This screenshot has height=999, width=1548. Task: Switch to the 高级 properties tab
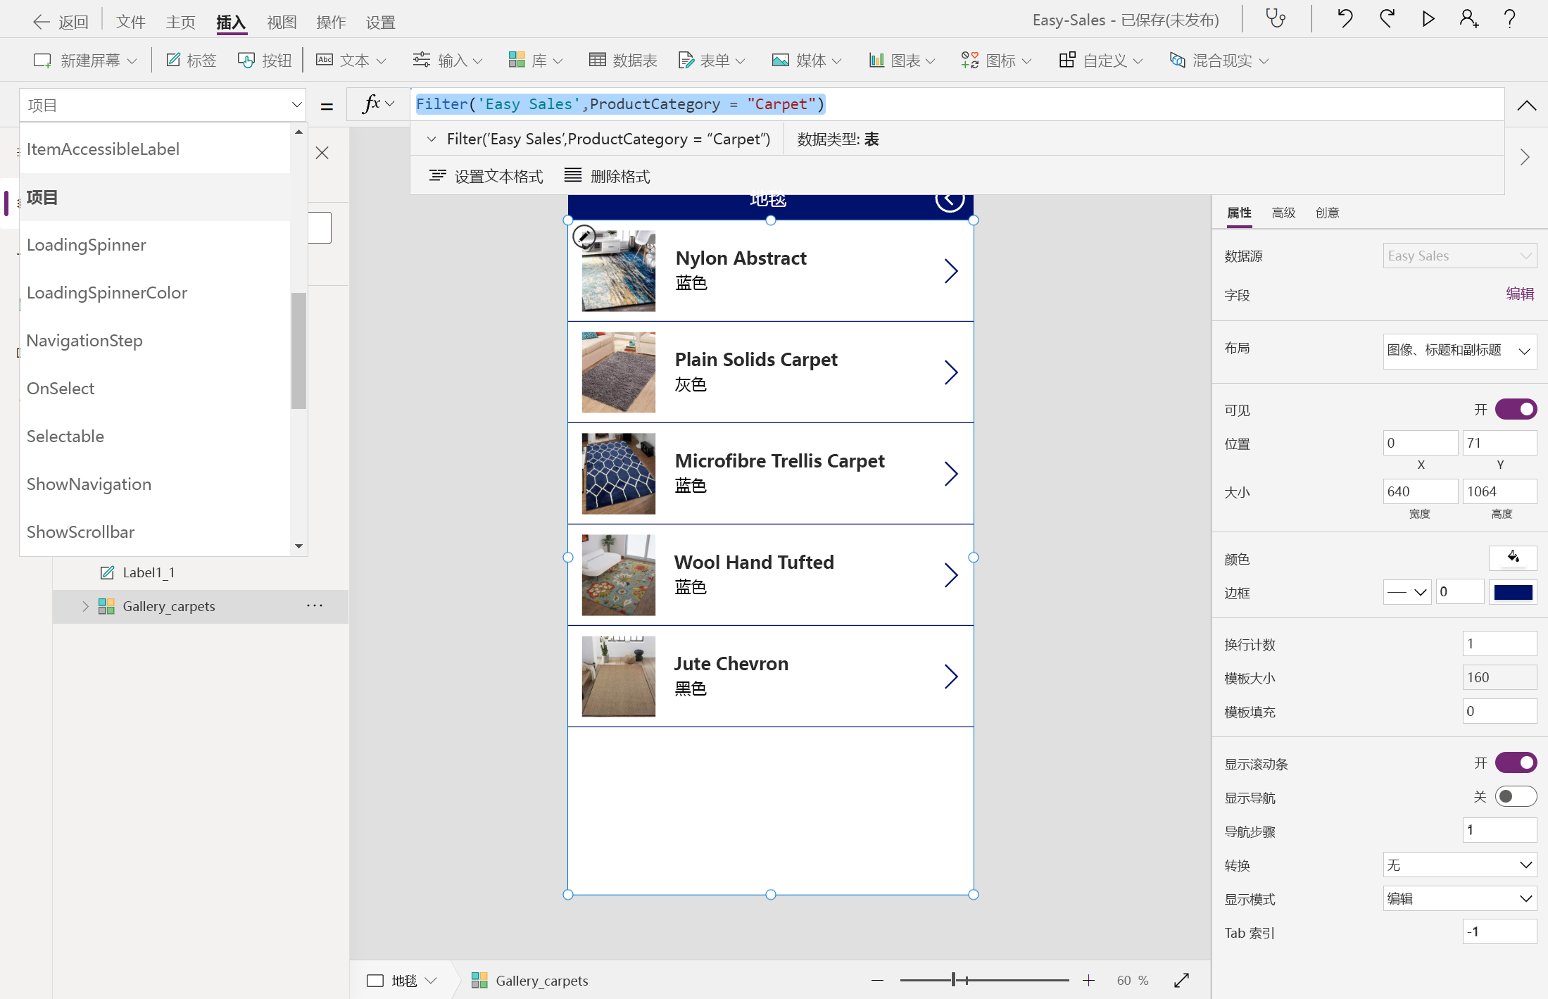(1283, 213)
